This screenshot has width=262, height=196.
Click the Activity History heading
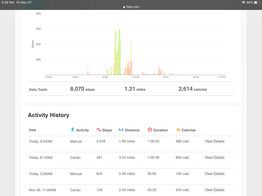click(49, 115)
